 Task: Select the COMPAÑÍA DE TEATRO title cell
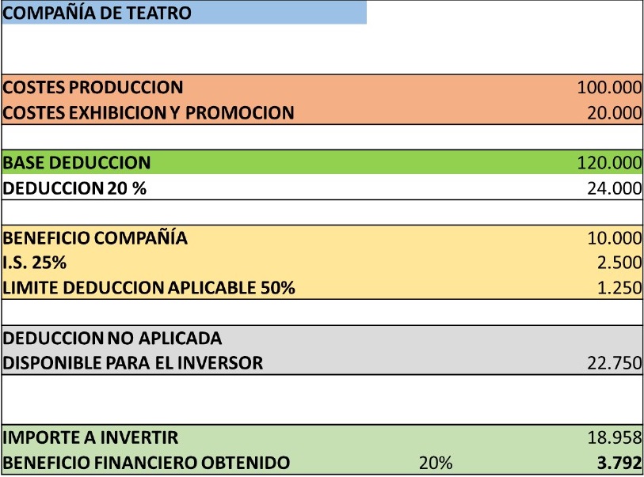point(97,13)
